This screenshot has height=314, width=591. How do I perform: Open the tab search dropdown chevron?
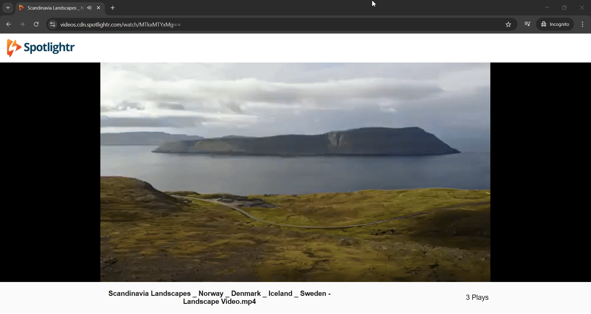pos(8,8)
